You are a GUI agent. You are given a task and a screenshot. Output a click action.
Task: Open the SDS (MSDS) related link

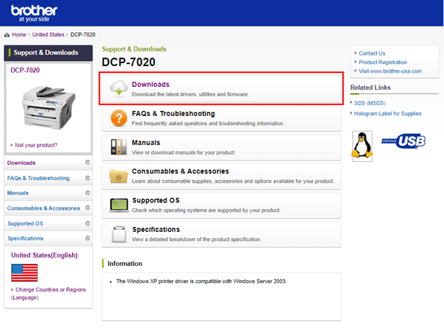point(370,103)
